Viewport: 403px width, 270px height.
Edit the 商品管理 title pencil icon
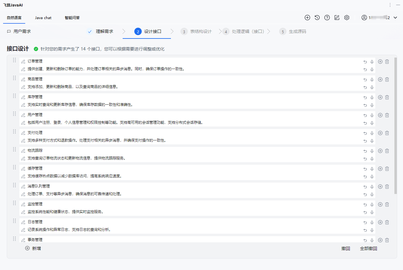pyautogui.click(x=23, y=79)
